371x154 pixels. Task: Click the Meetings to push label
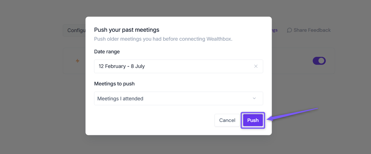click(x=114, y=84)
